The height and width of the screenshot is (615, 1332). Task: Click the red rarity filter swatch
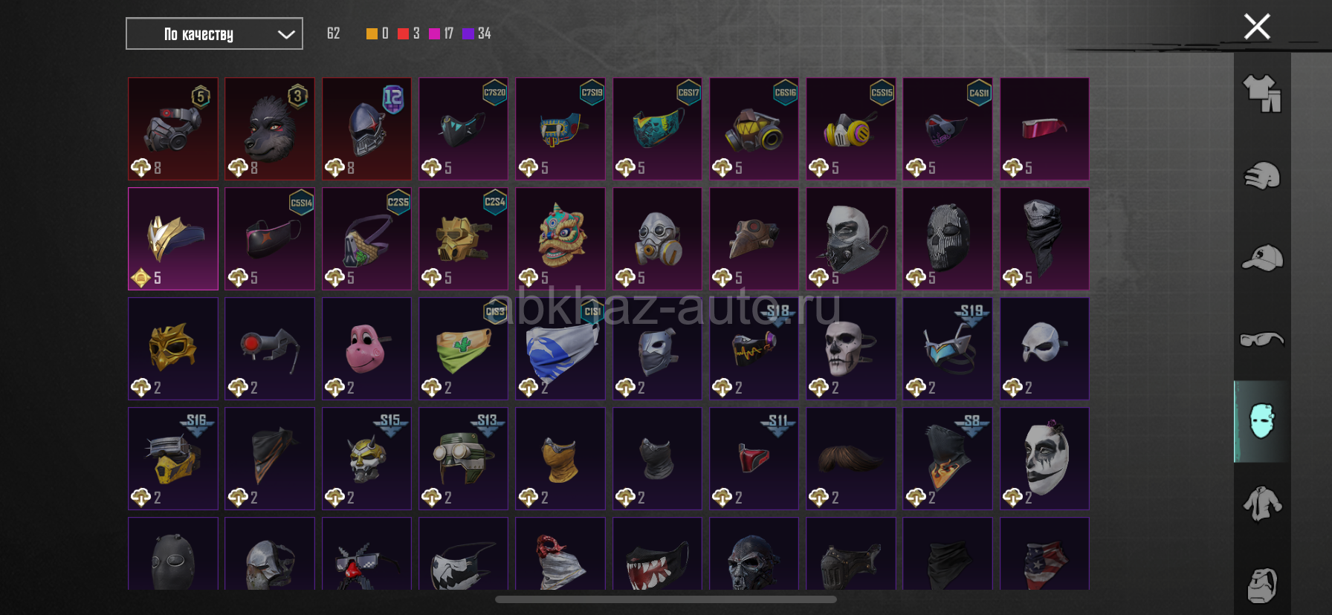[403, 33]
